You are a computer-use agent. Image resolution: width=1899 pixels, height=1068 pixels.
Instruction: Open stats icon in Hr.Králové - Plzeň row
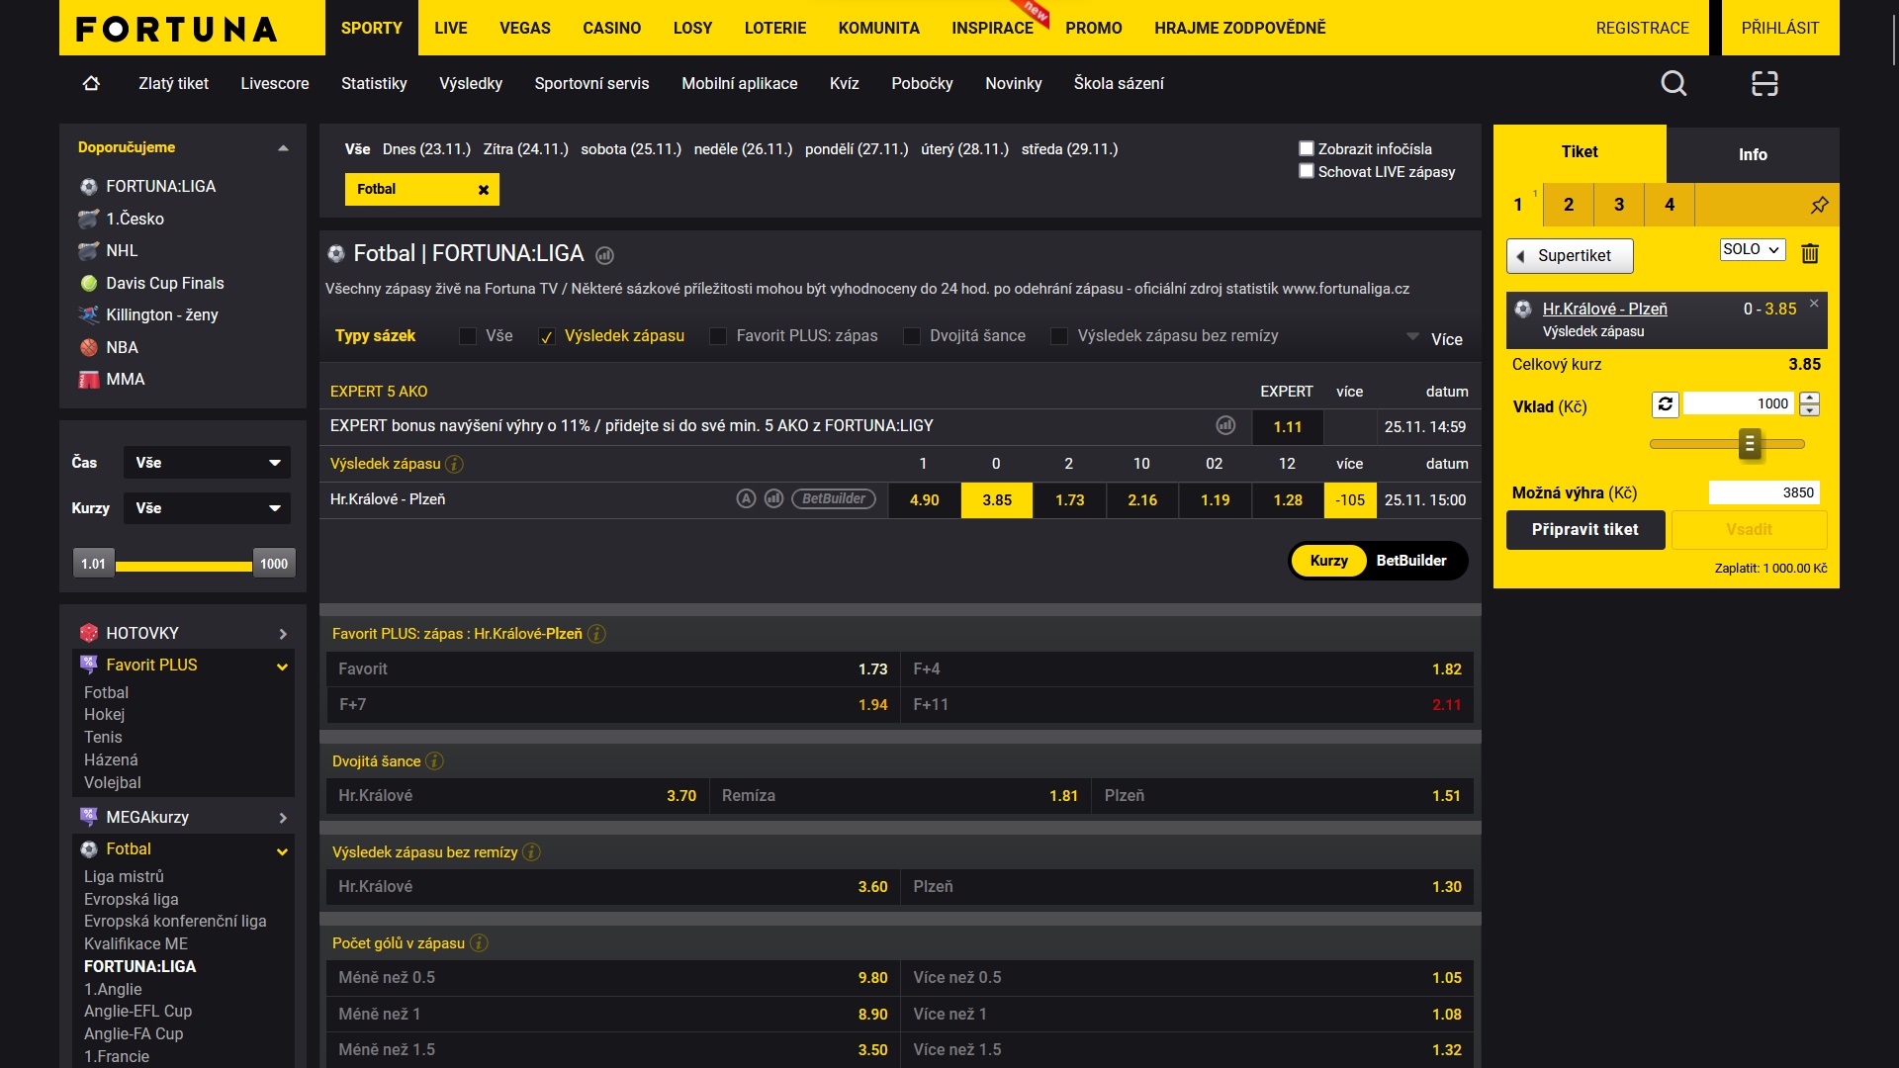click(x=774, y=499)
